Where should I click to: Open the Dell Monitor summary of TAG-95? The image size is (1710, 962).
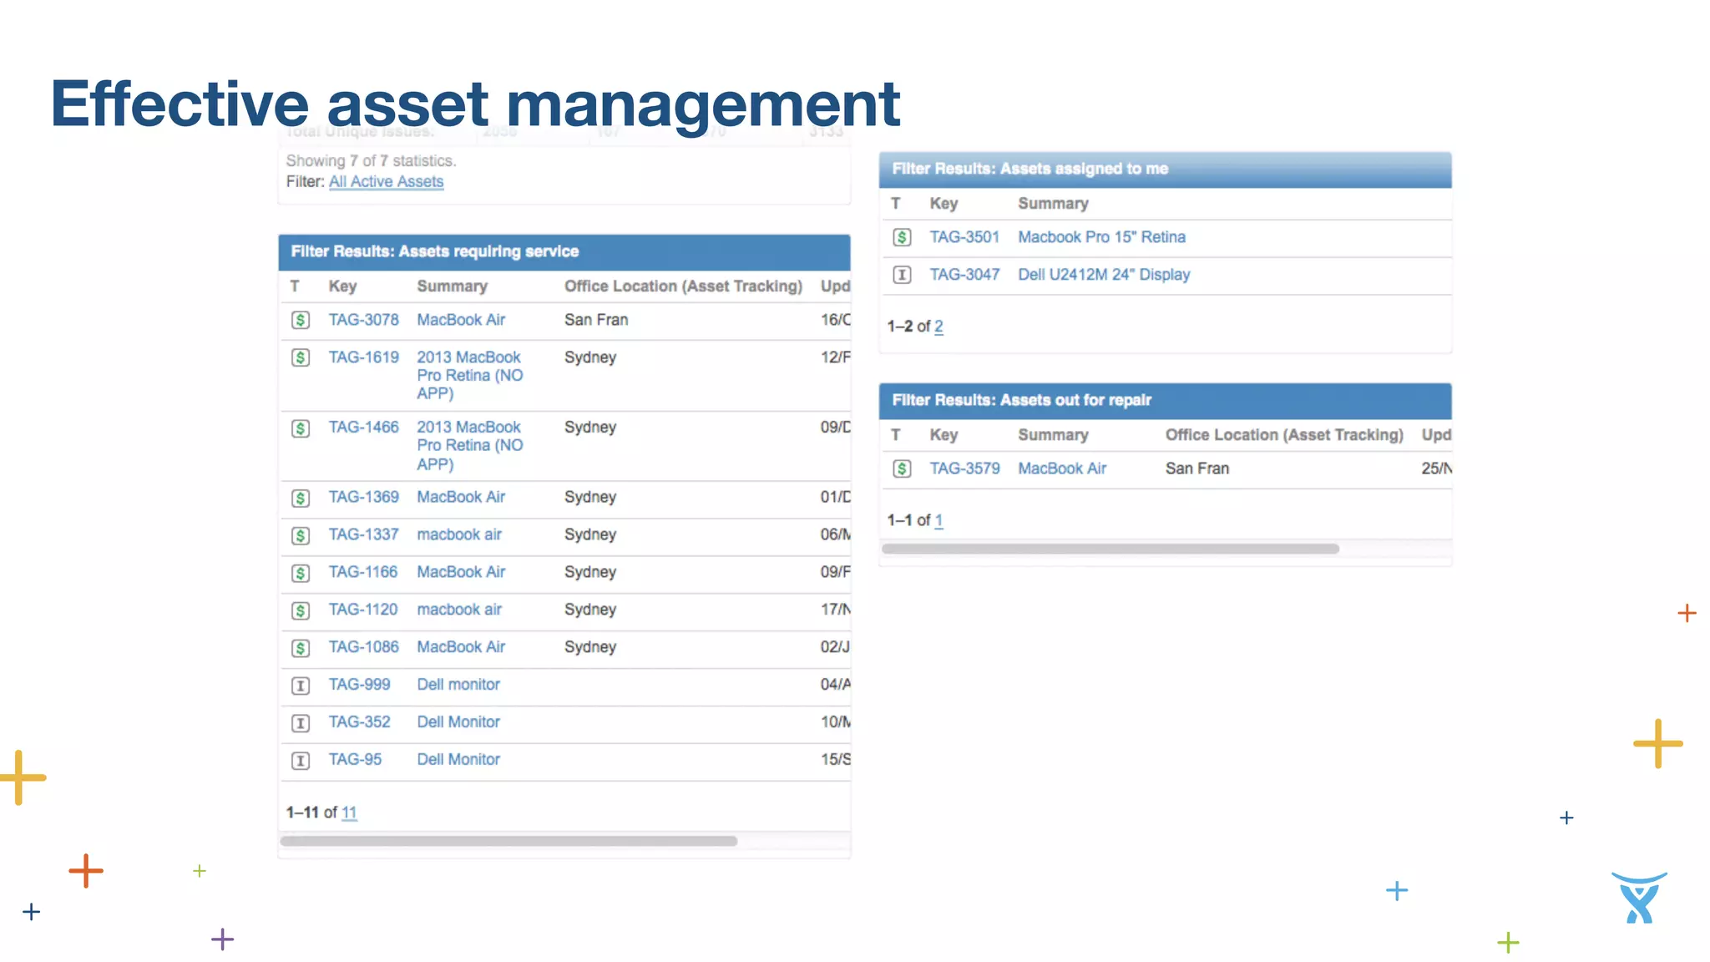tap(458, 760)
